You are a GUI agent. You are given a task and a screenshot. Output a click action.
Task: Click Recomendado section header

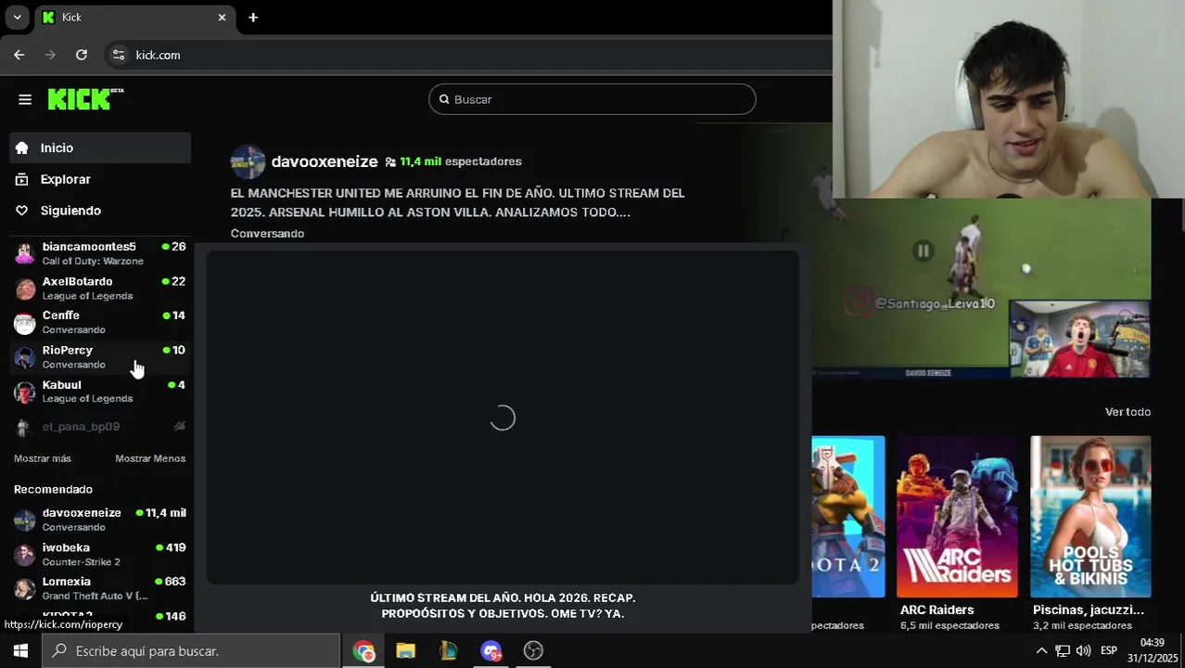[53, 489]
